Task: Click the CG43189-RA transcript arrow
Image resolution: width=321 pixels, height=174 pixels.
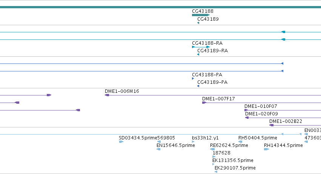Action: pos(198,54)
